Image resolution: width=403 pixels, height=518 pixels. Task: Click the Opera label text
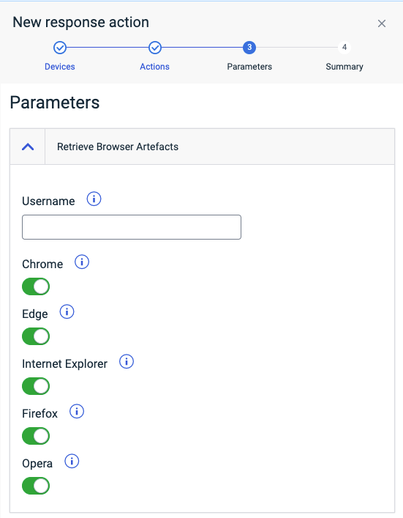click(x=37, y=464)
